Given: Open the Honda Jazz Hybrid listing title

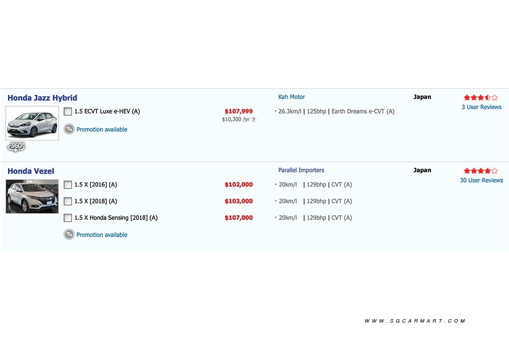Looking at the screenshot, I should pos(42,98).
